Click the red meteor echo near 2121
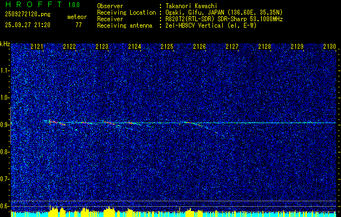The height and width of the screenshot is (217, 341). tap(57, 123)
